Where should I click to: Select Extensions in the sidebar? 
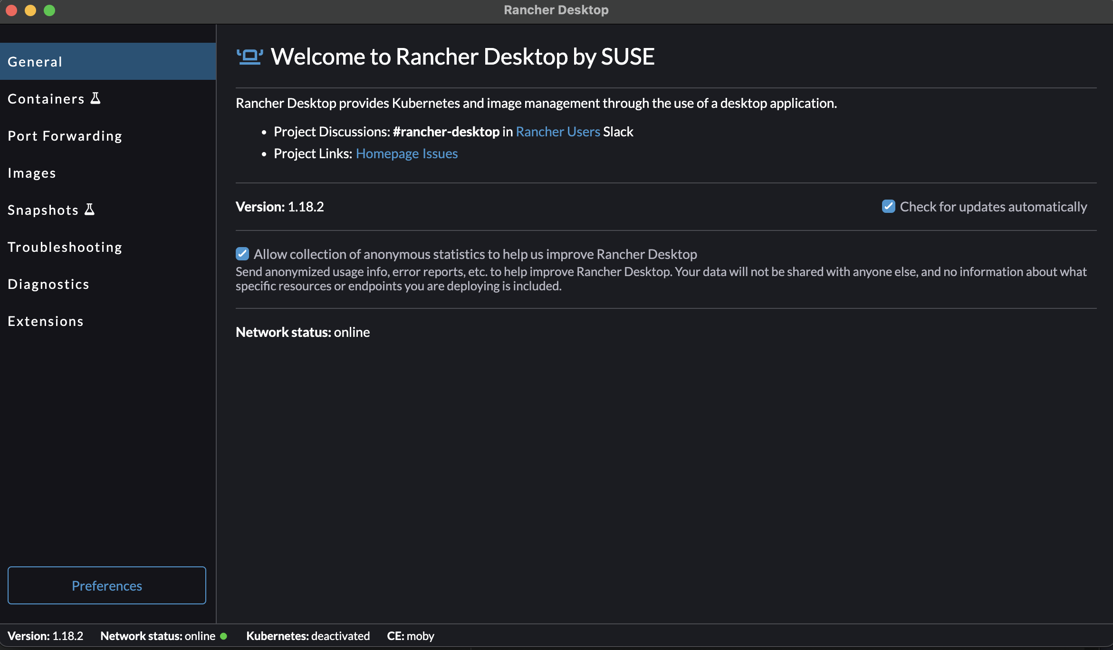pos(46,321)
